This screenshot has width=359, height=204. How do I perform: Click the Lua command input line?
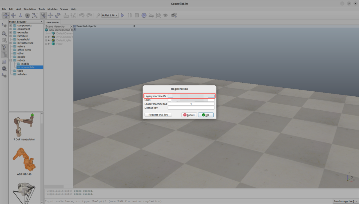click(x=188, y=201)
